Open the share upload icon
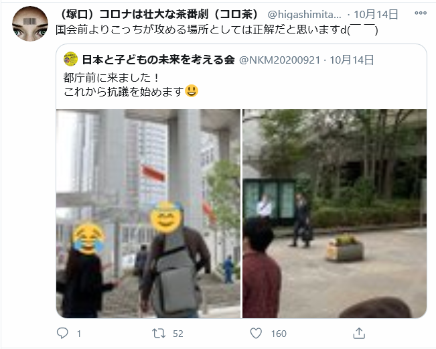 [359, 333]
